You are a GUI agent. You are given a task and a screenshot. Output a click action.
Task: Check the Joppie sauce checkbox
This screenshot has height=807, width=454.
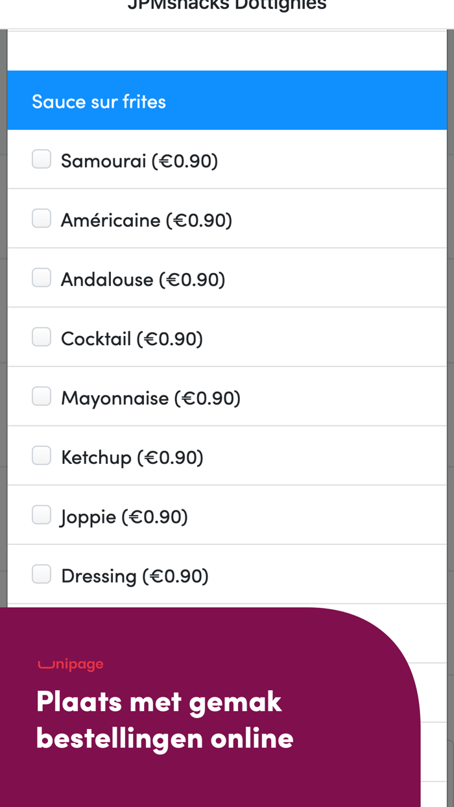tap(42, 516)
